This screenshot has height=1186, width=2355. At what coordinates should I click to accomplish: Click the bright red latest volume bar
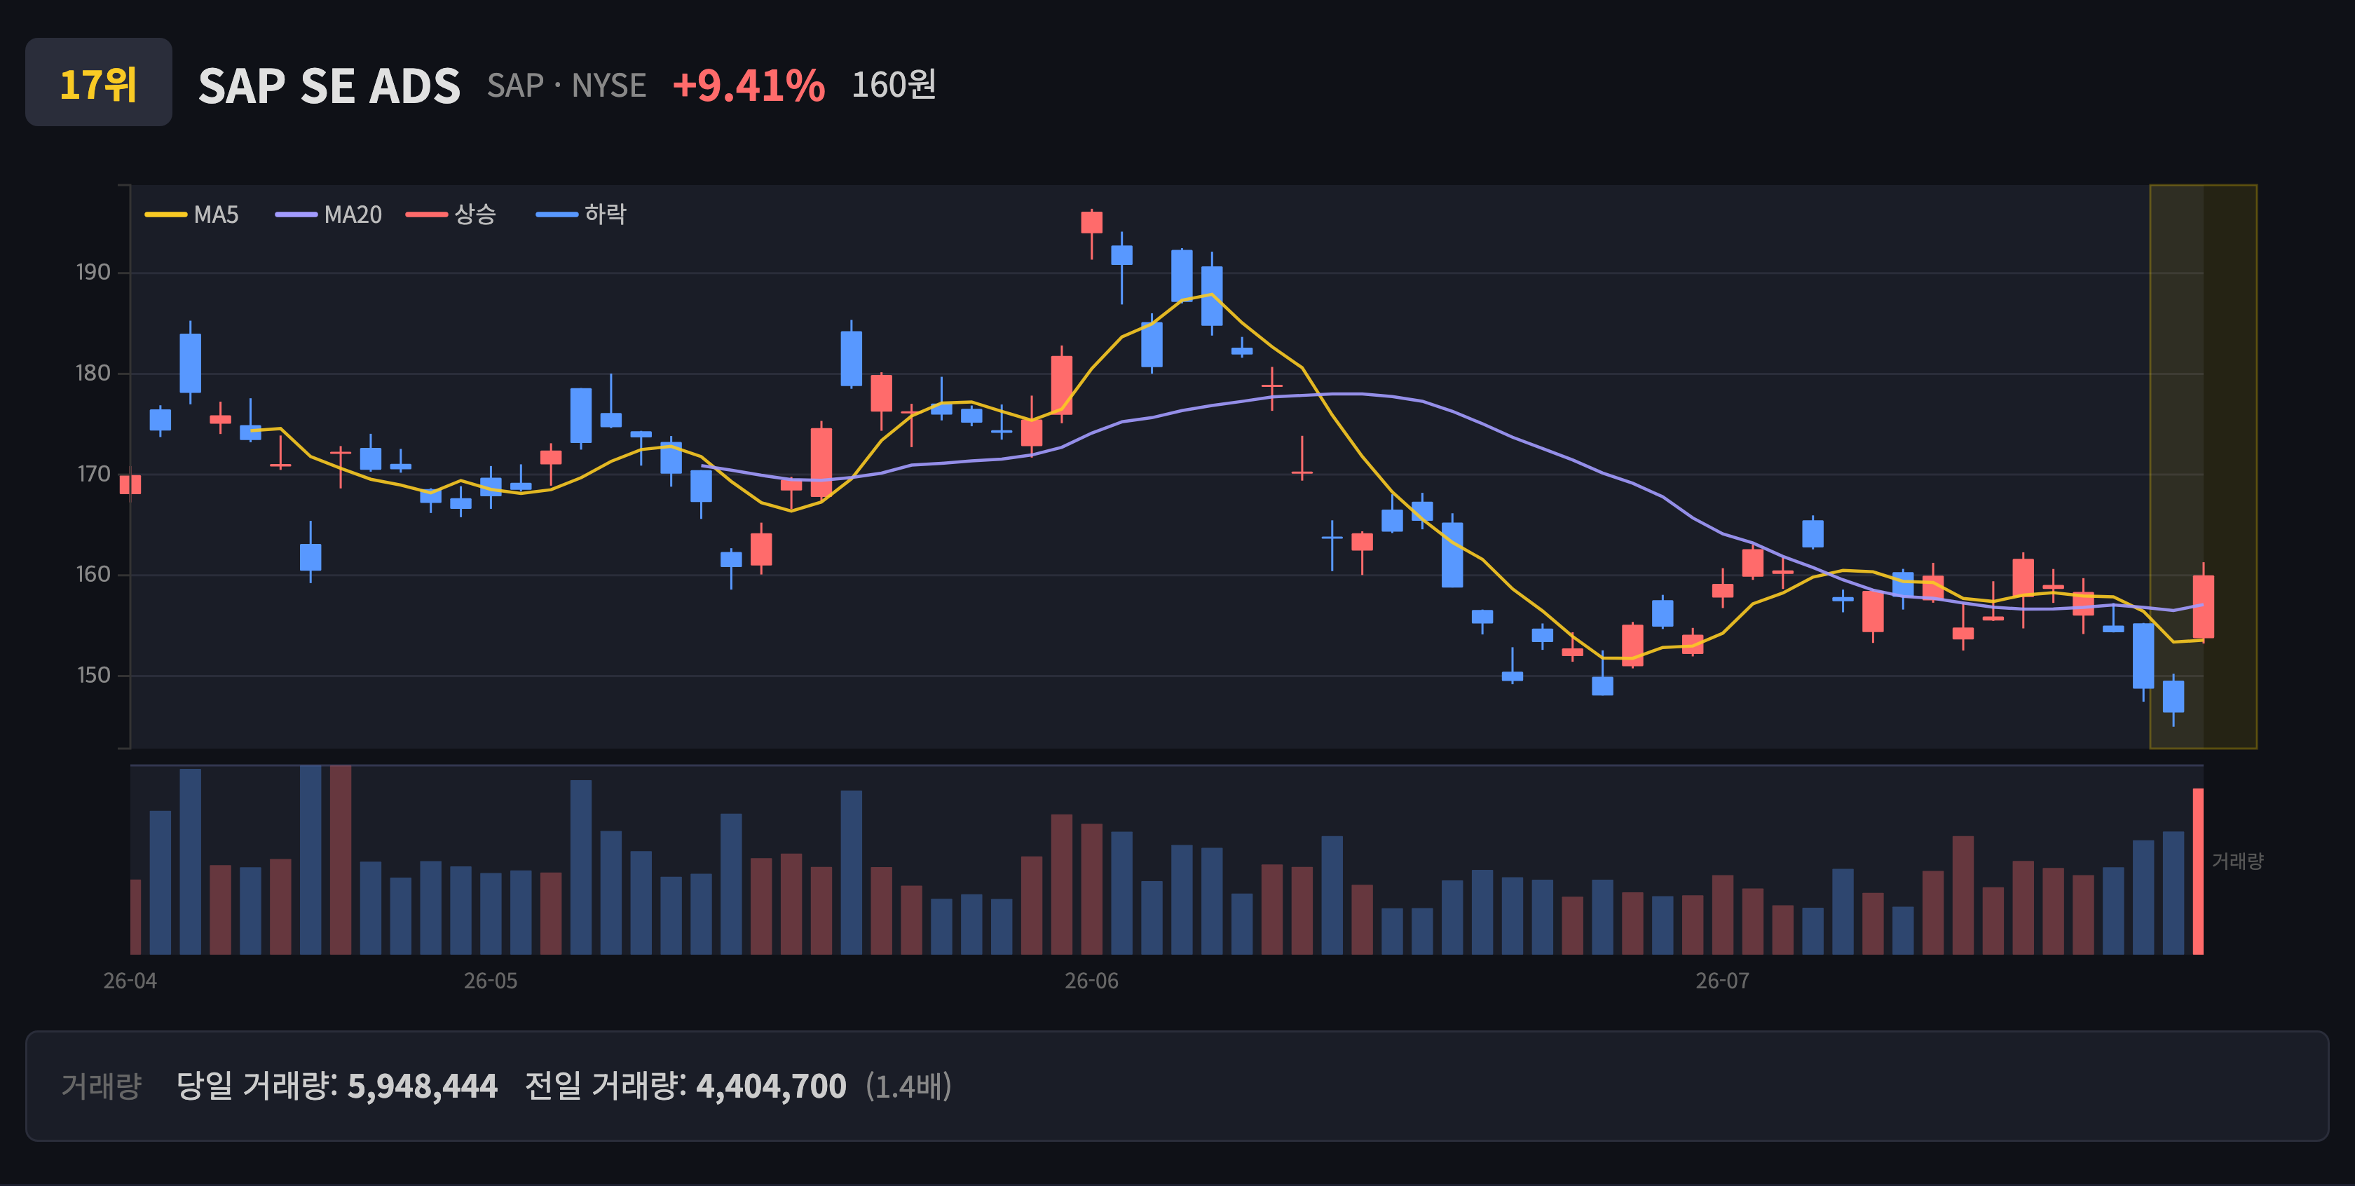(2198, 871)
